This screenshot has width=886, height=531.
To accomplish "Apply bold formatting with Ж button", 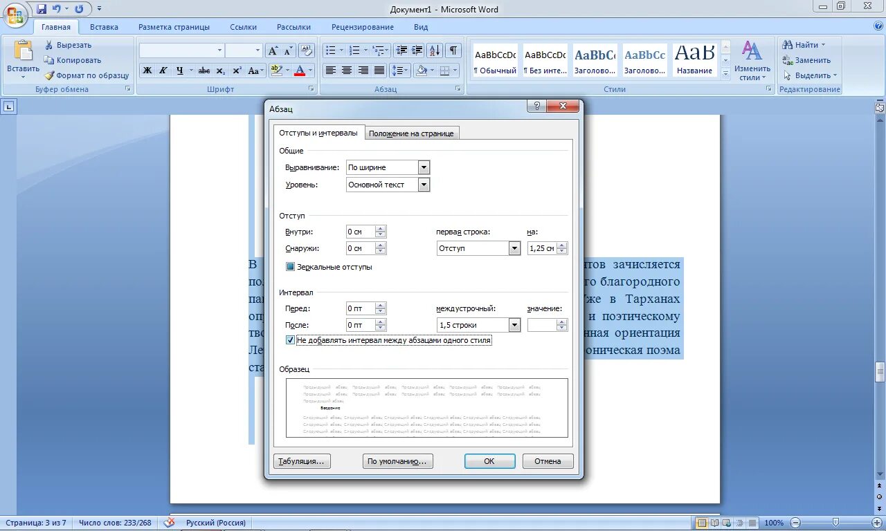I will tap(147, 71).
